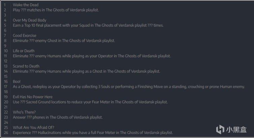
Task: Click 'playing as a Ghost' challenge line
Action: tap(86, 71)
